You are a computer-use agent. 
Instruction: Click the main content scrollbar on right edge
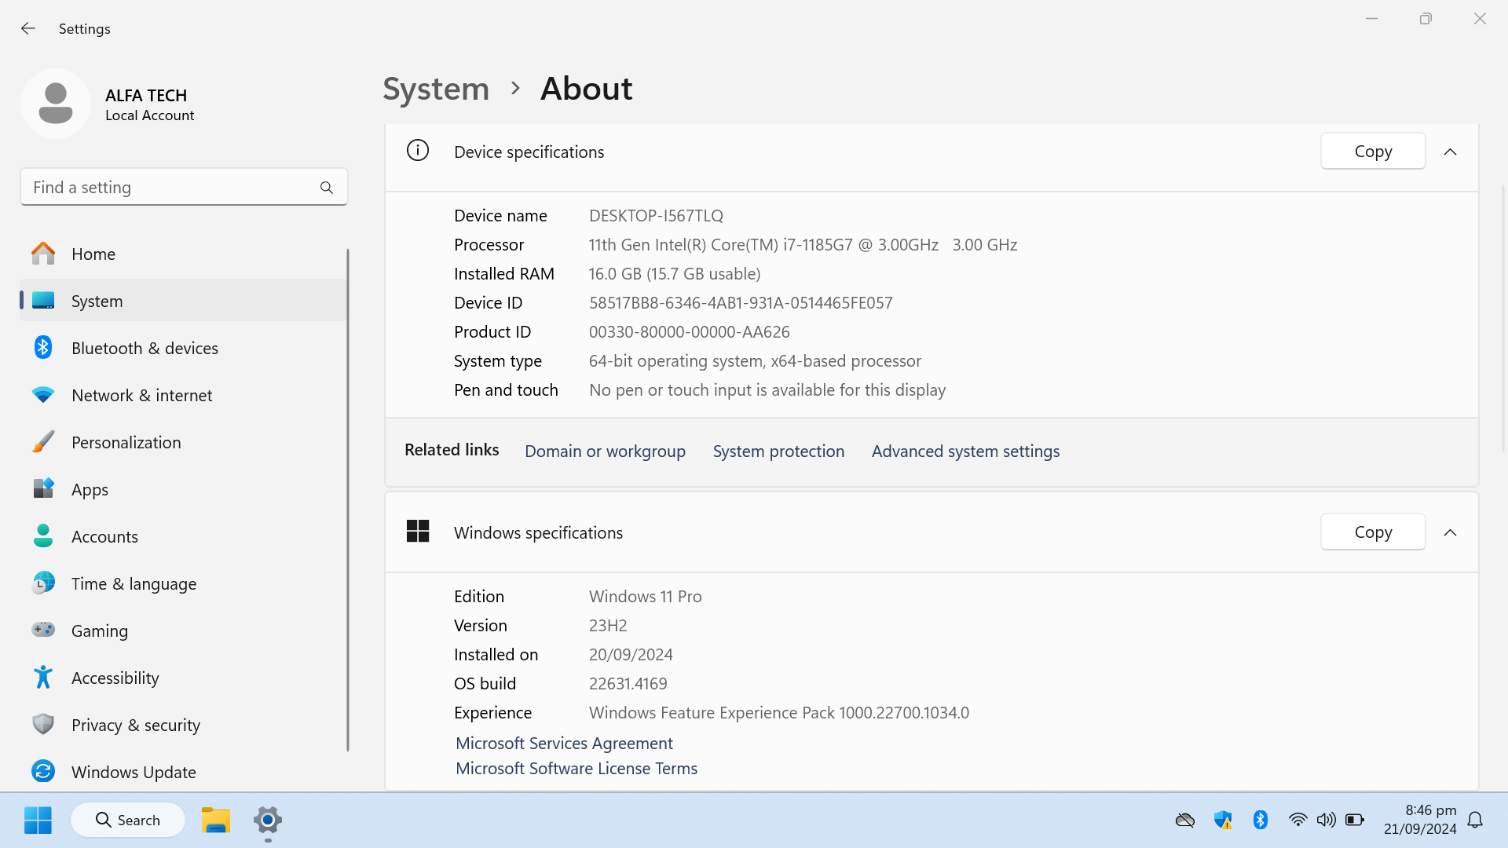tap(1503, 318)
